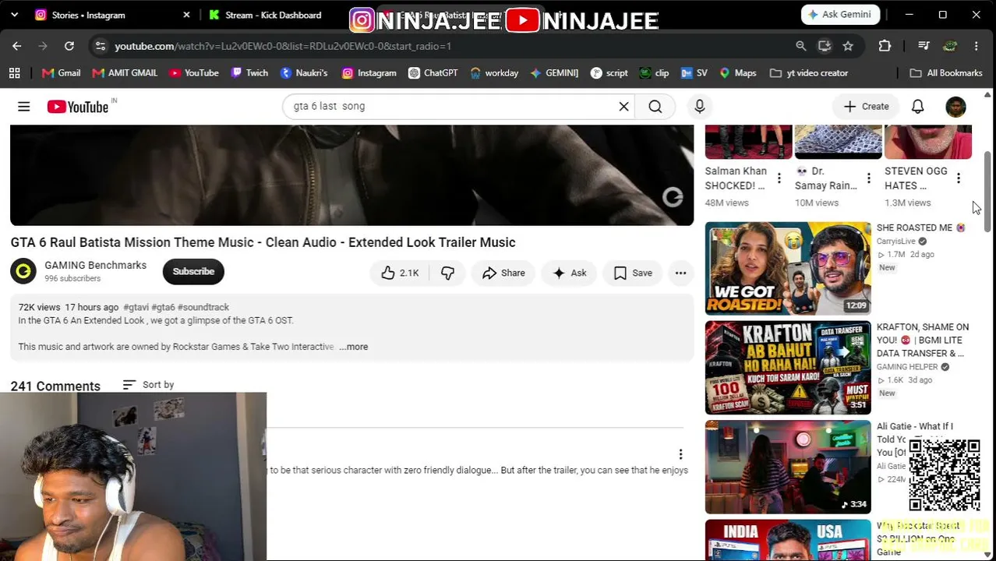Open YouTube notifications bell
Screen dimensions: 996x561
[x=917, y=107]
